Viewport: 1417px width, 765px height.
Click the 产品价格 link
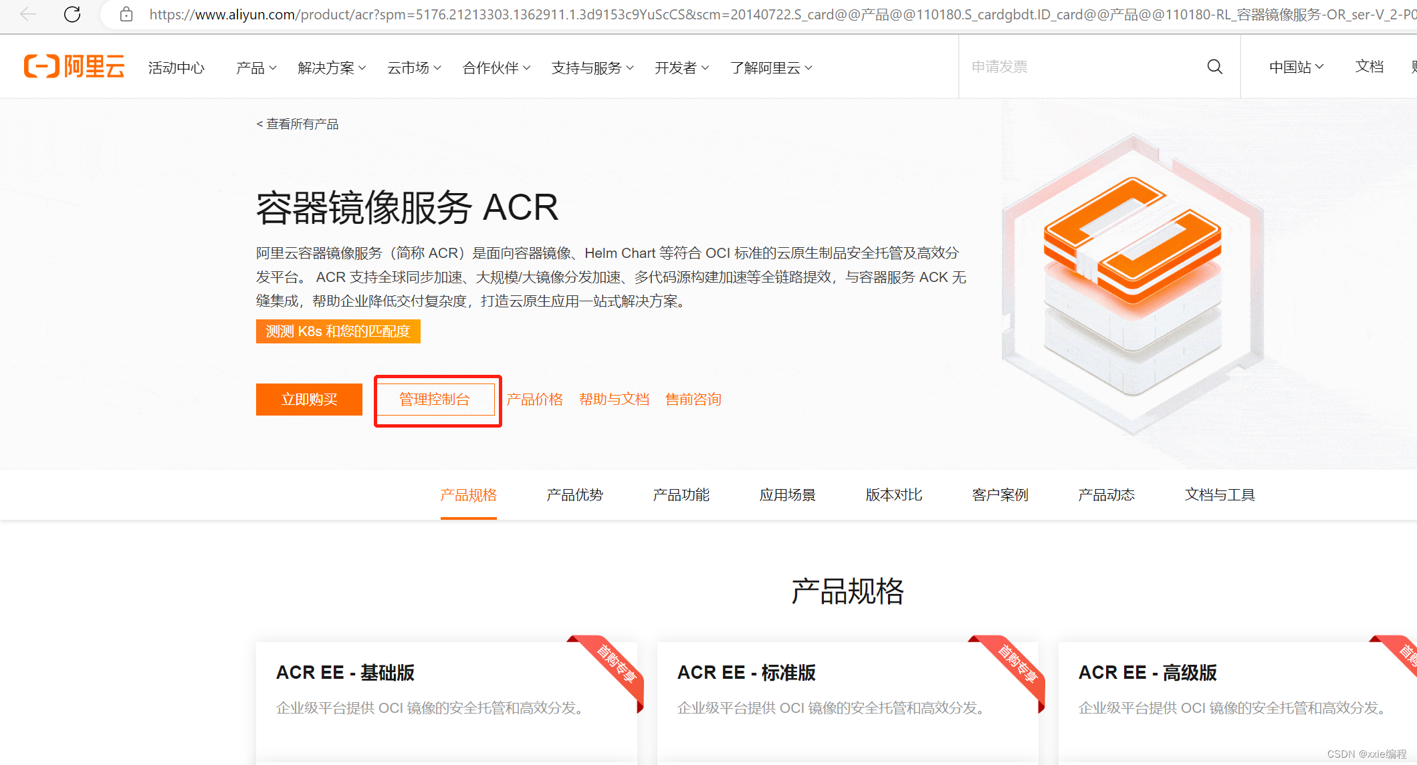tap(534, 400)
